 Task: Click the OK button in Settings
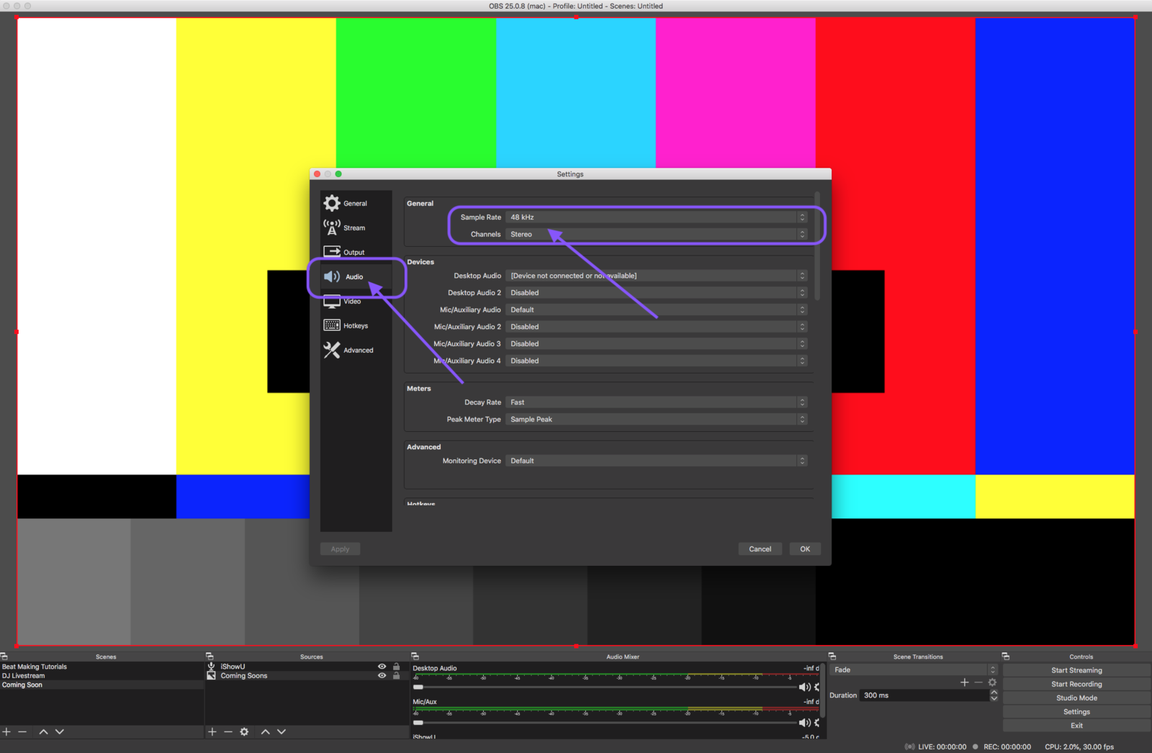point(805,549)
